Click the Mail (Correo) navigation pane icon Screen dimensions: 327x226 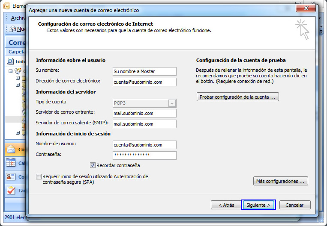[11, 150]
